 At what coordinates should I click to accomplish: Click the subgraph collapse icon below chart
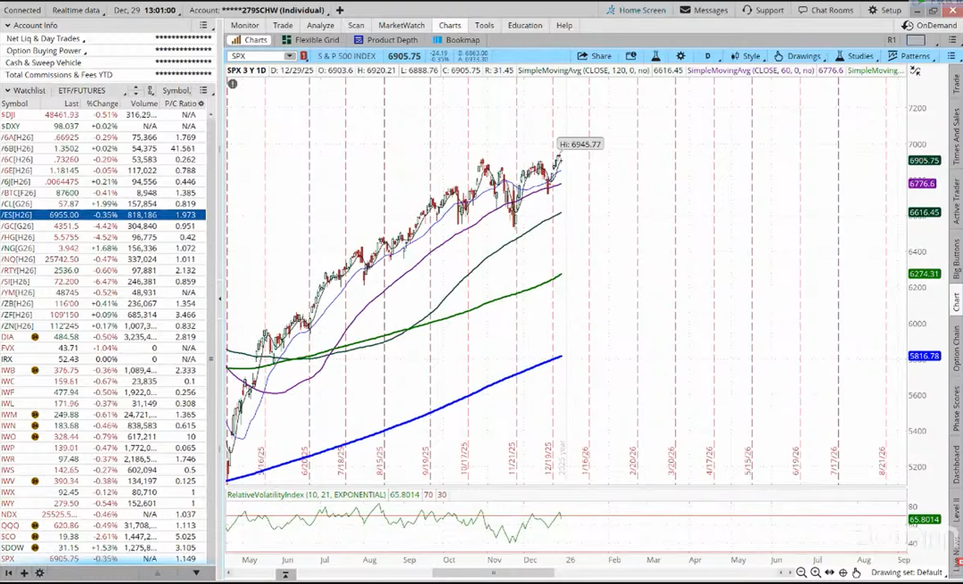click(x=285, y=575)
